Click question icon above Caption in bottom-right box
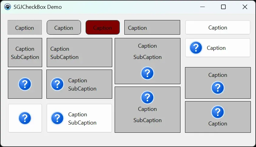Viewport: 256px width, 147px height. [x=218, y=112]
